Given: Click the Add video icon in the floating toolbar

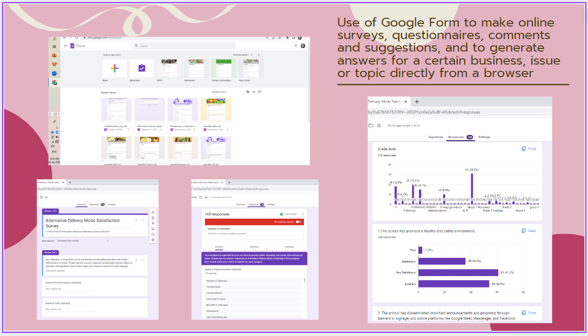Looking at the screenshot, I should [153, 234].
